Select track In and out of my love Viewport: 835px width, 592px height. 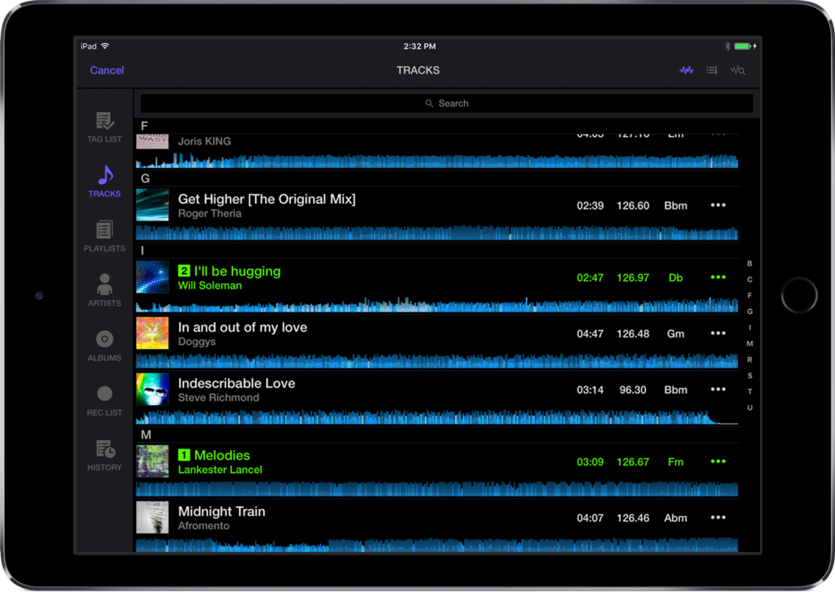(243, 328)
